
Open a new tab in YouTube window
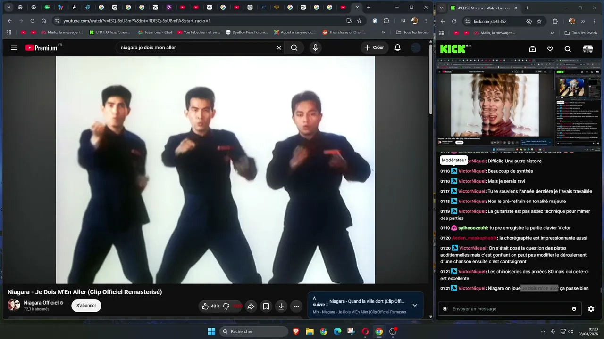pyautogui.click(x=369, y=7)
